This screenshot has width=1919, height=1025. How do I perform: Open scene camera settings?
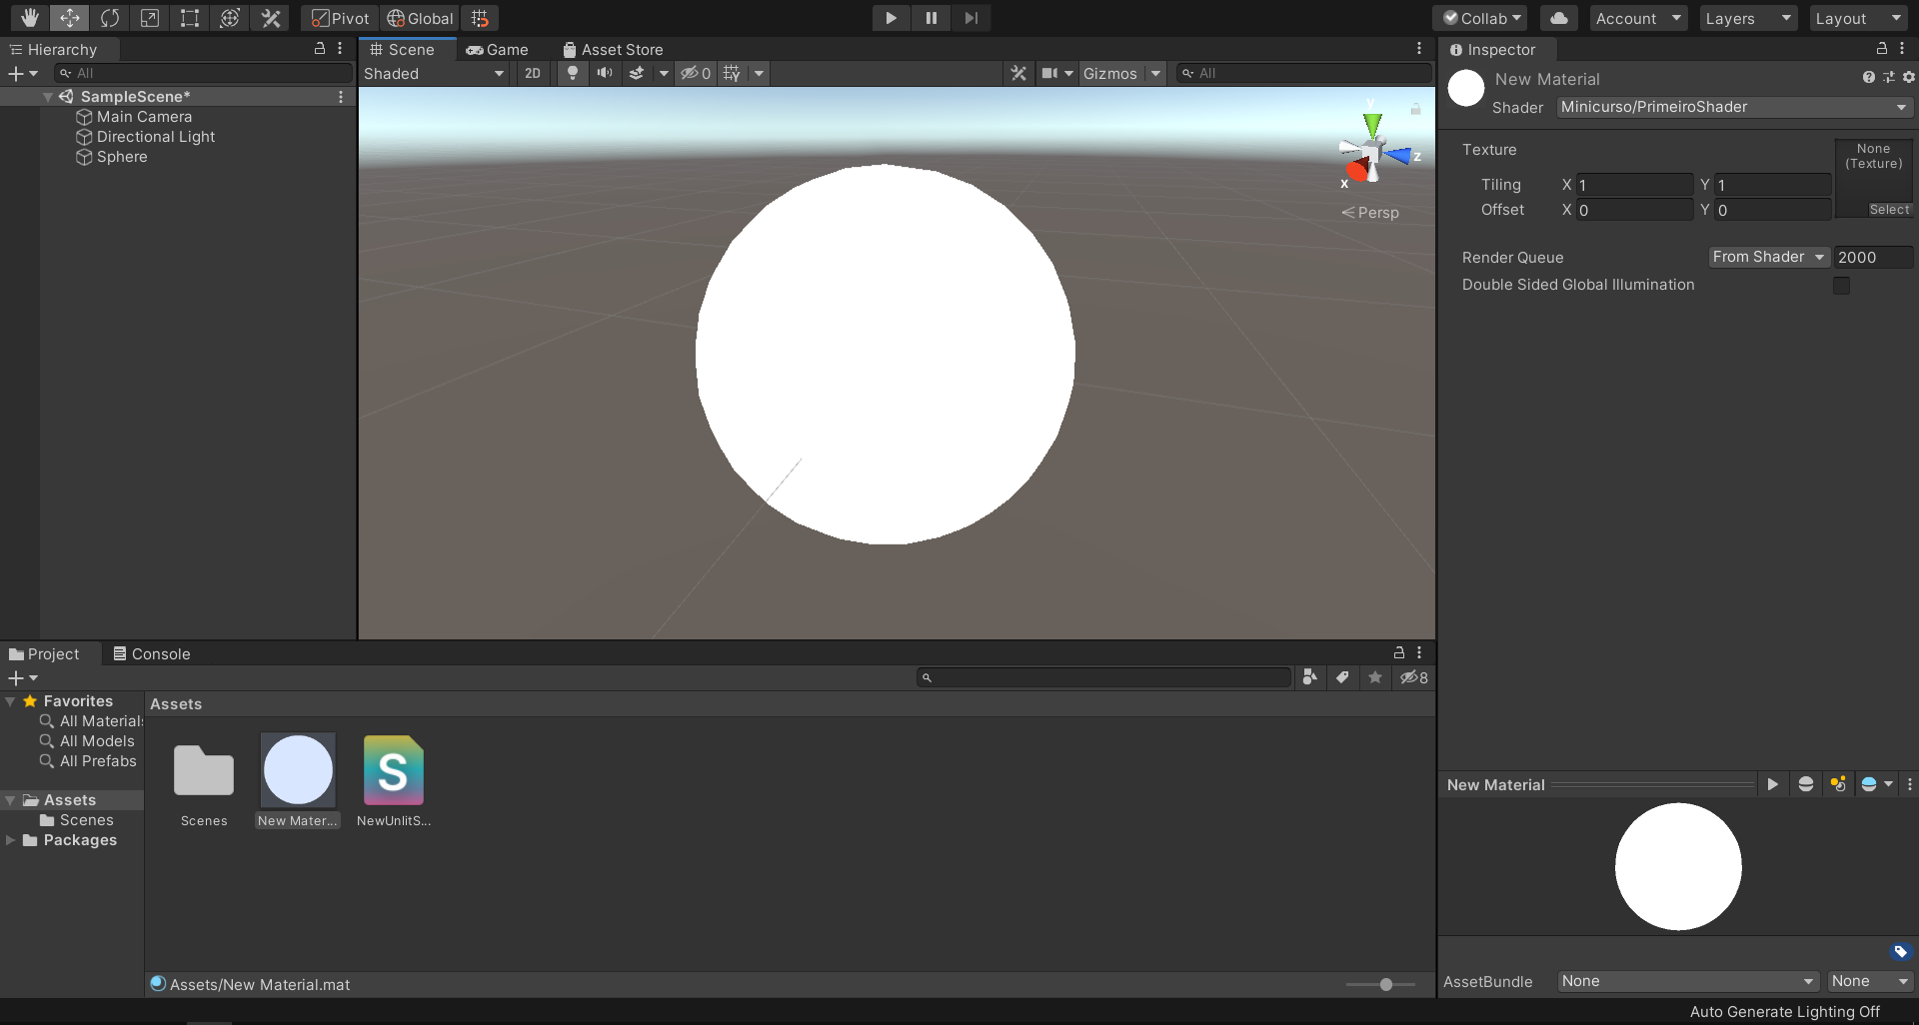click(x=1049, y=73)
